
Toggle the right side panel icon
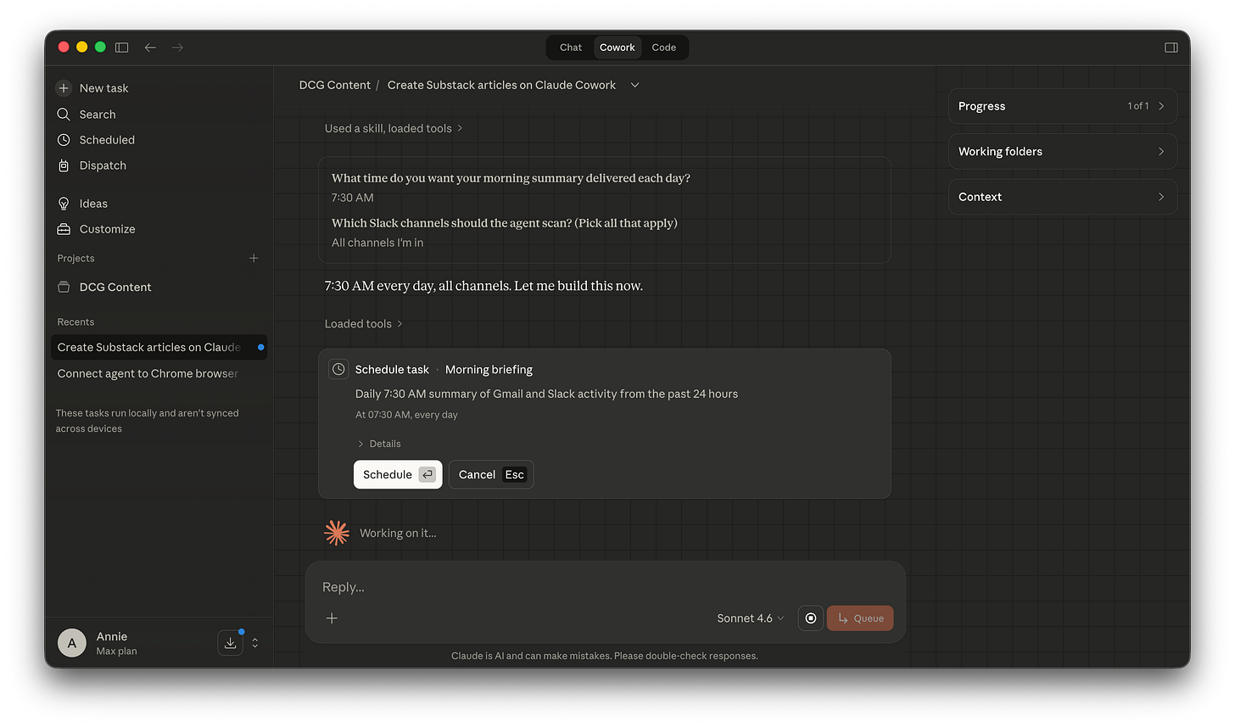[x=1171, y=48]
